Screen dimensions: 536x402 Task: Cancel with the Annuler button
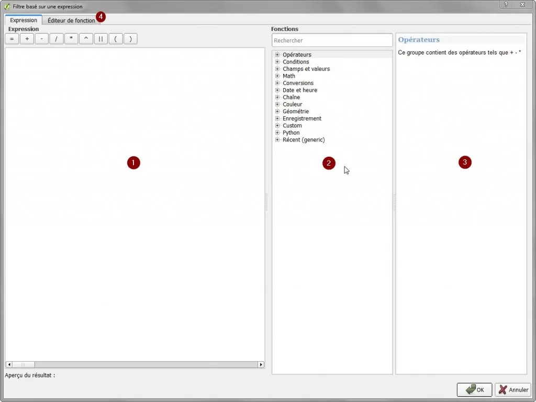click(x=513, y=389)
